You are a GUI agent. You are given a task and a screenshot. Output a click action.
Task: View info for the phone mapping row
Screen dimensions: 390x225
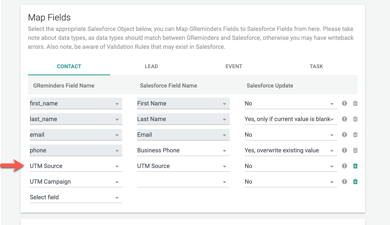point(344,150)
